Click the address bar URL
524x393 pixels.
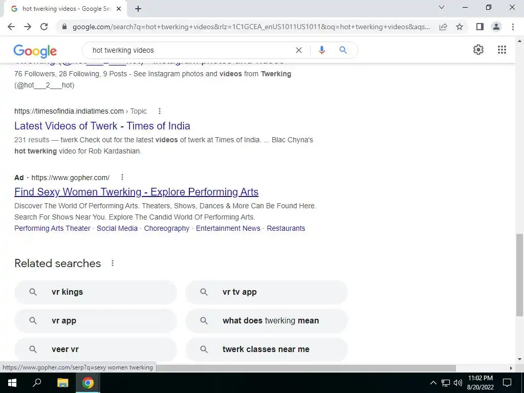pos(251,27)
